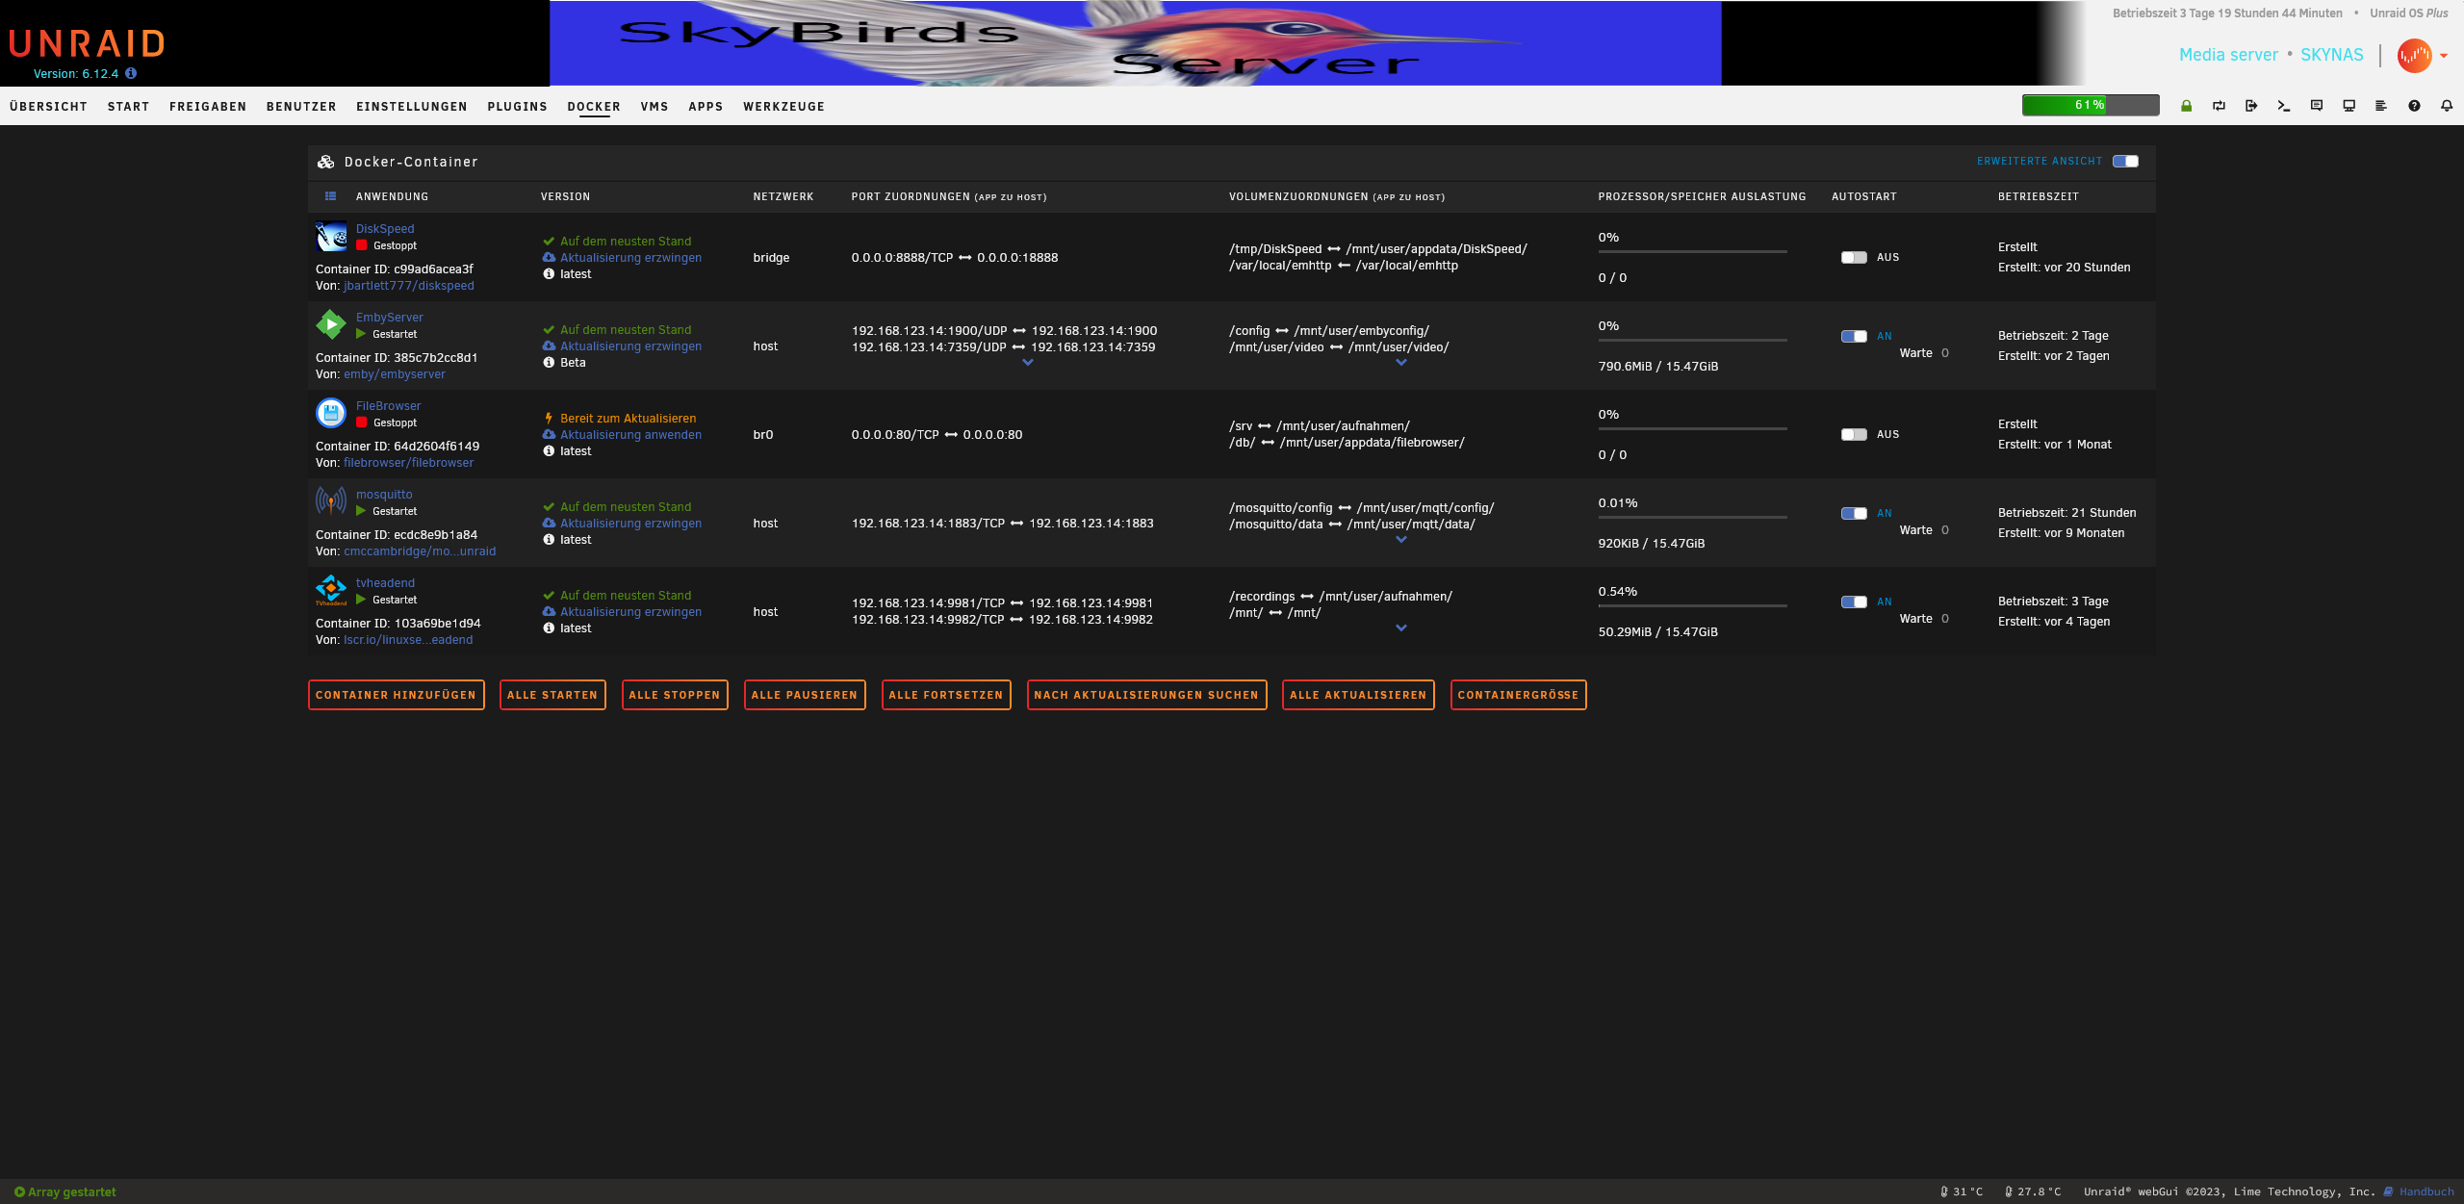The image size is (2464, 1204).
Task: Expand mosquitto volume mappings chevron
Action: click(1401, 540)
